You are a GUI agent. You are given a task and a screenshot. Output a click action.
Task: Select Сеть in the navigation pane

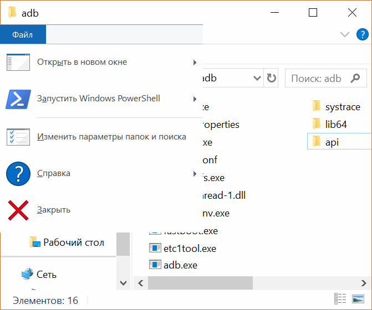[39, 275]
